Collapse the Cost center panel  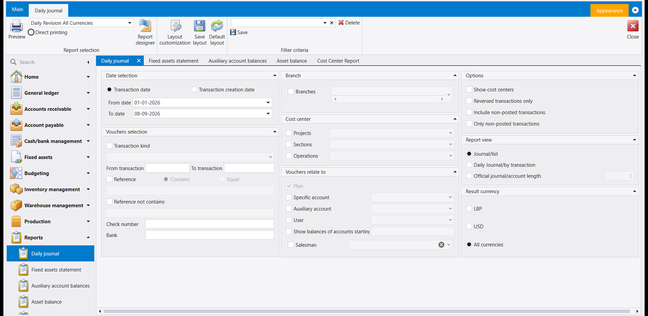tap(455, 119)
